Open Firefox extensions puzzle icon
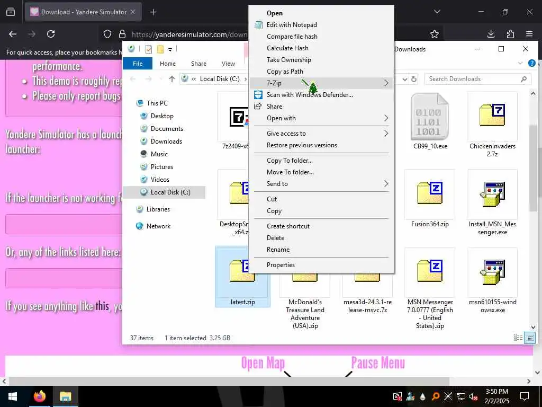 point(510,34)
